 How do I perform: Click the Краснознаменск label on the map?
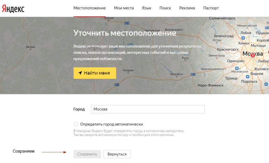pos(213,69)
